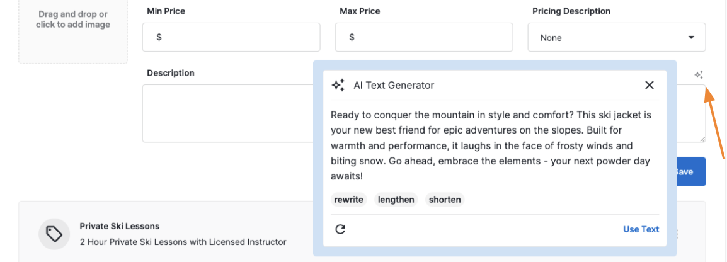
Task: Click the generated ski jacket description text
Action: pyautogui.click(x=490, y=146)
